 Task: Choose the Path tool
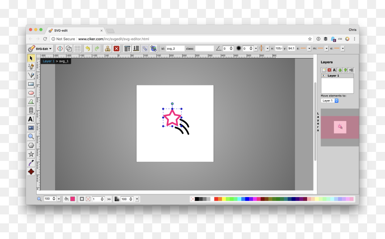click(31, 101)
